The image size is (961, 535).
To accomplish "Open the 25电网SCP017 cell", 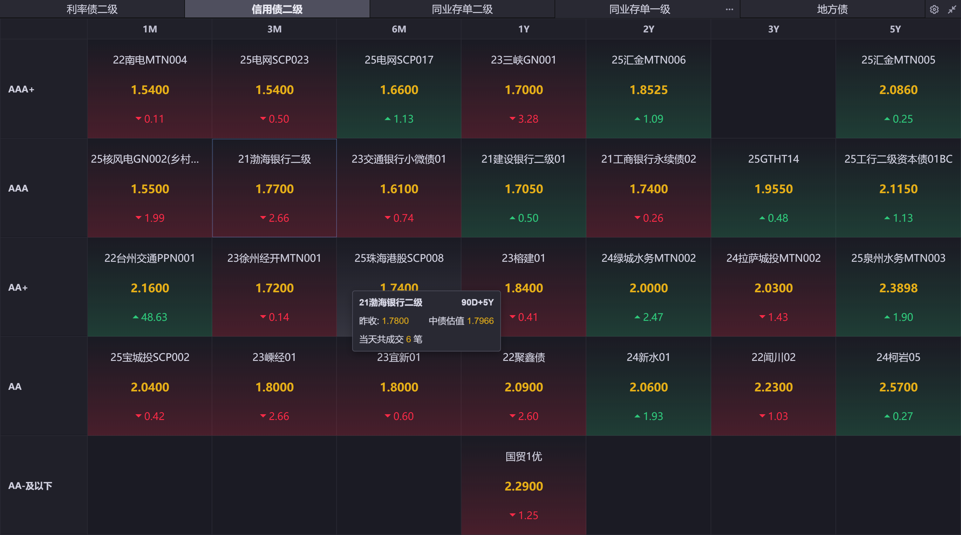I will point(399,89).
